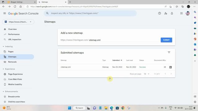198x111 pixels.
Task: Open the weather widget on taskbar
Action: point(7,108)
